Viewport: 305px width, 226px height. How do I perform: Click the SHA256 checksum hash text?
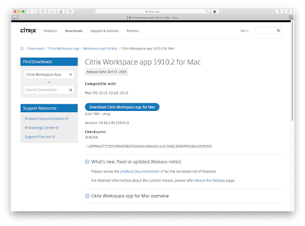(x=150, y=147)
